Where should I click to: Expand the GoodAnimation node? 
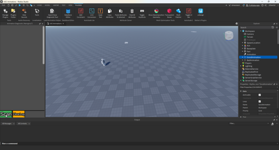point(242,57)
